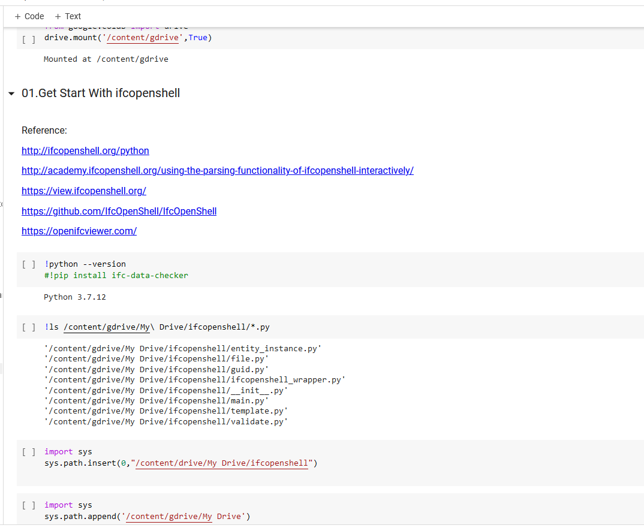The height and width of the screenshot is (528, 644).
Task: Click the #!pip install ifc-data-checker comment line
Action: 116,275
